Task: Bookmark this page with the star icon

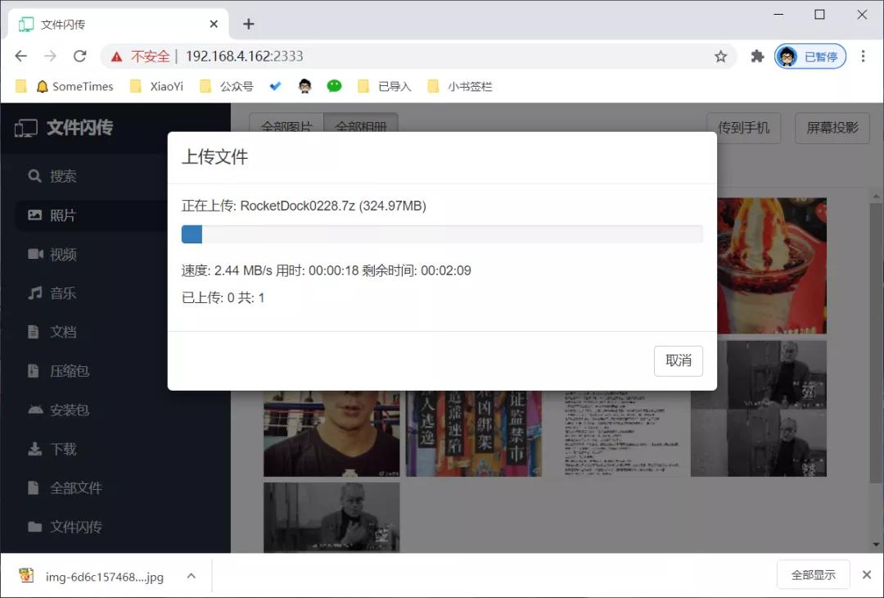Action: [720, 57]
